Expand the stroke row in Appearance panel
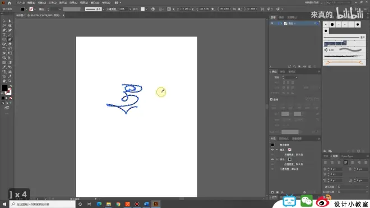The width and height of the screenshot is (370, 208). [x=277, y=150]
